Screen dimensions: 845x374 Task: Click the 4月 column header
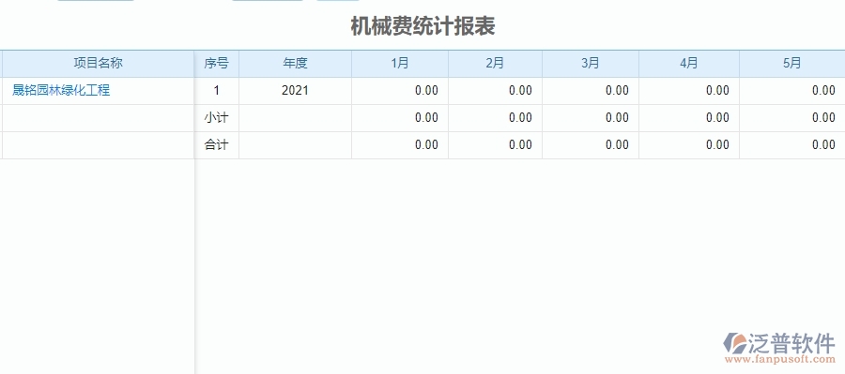coord(689,64)
